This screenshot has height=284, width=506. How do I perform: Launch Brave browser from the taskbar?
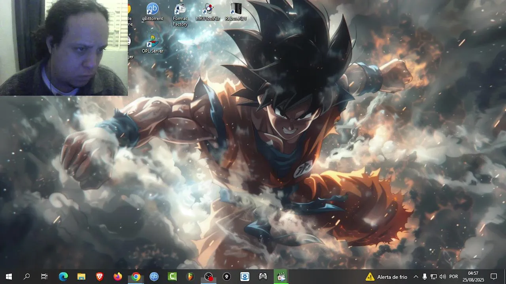click(100, 277)
